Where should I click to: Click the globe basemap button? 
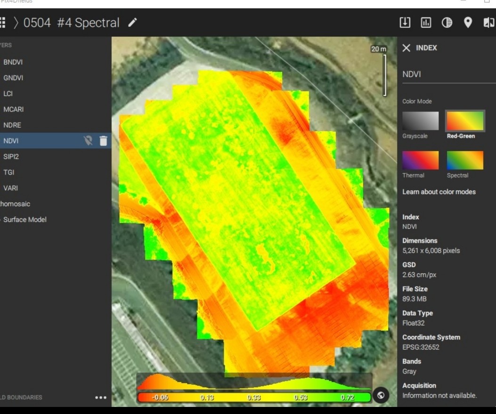381,395
